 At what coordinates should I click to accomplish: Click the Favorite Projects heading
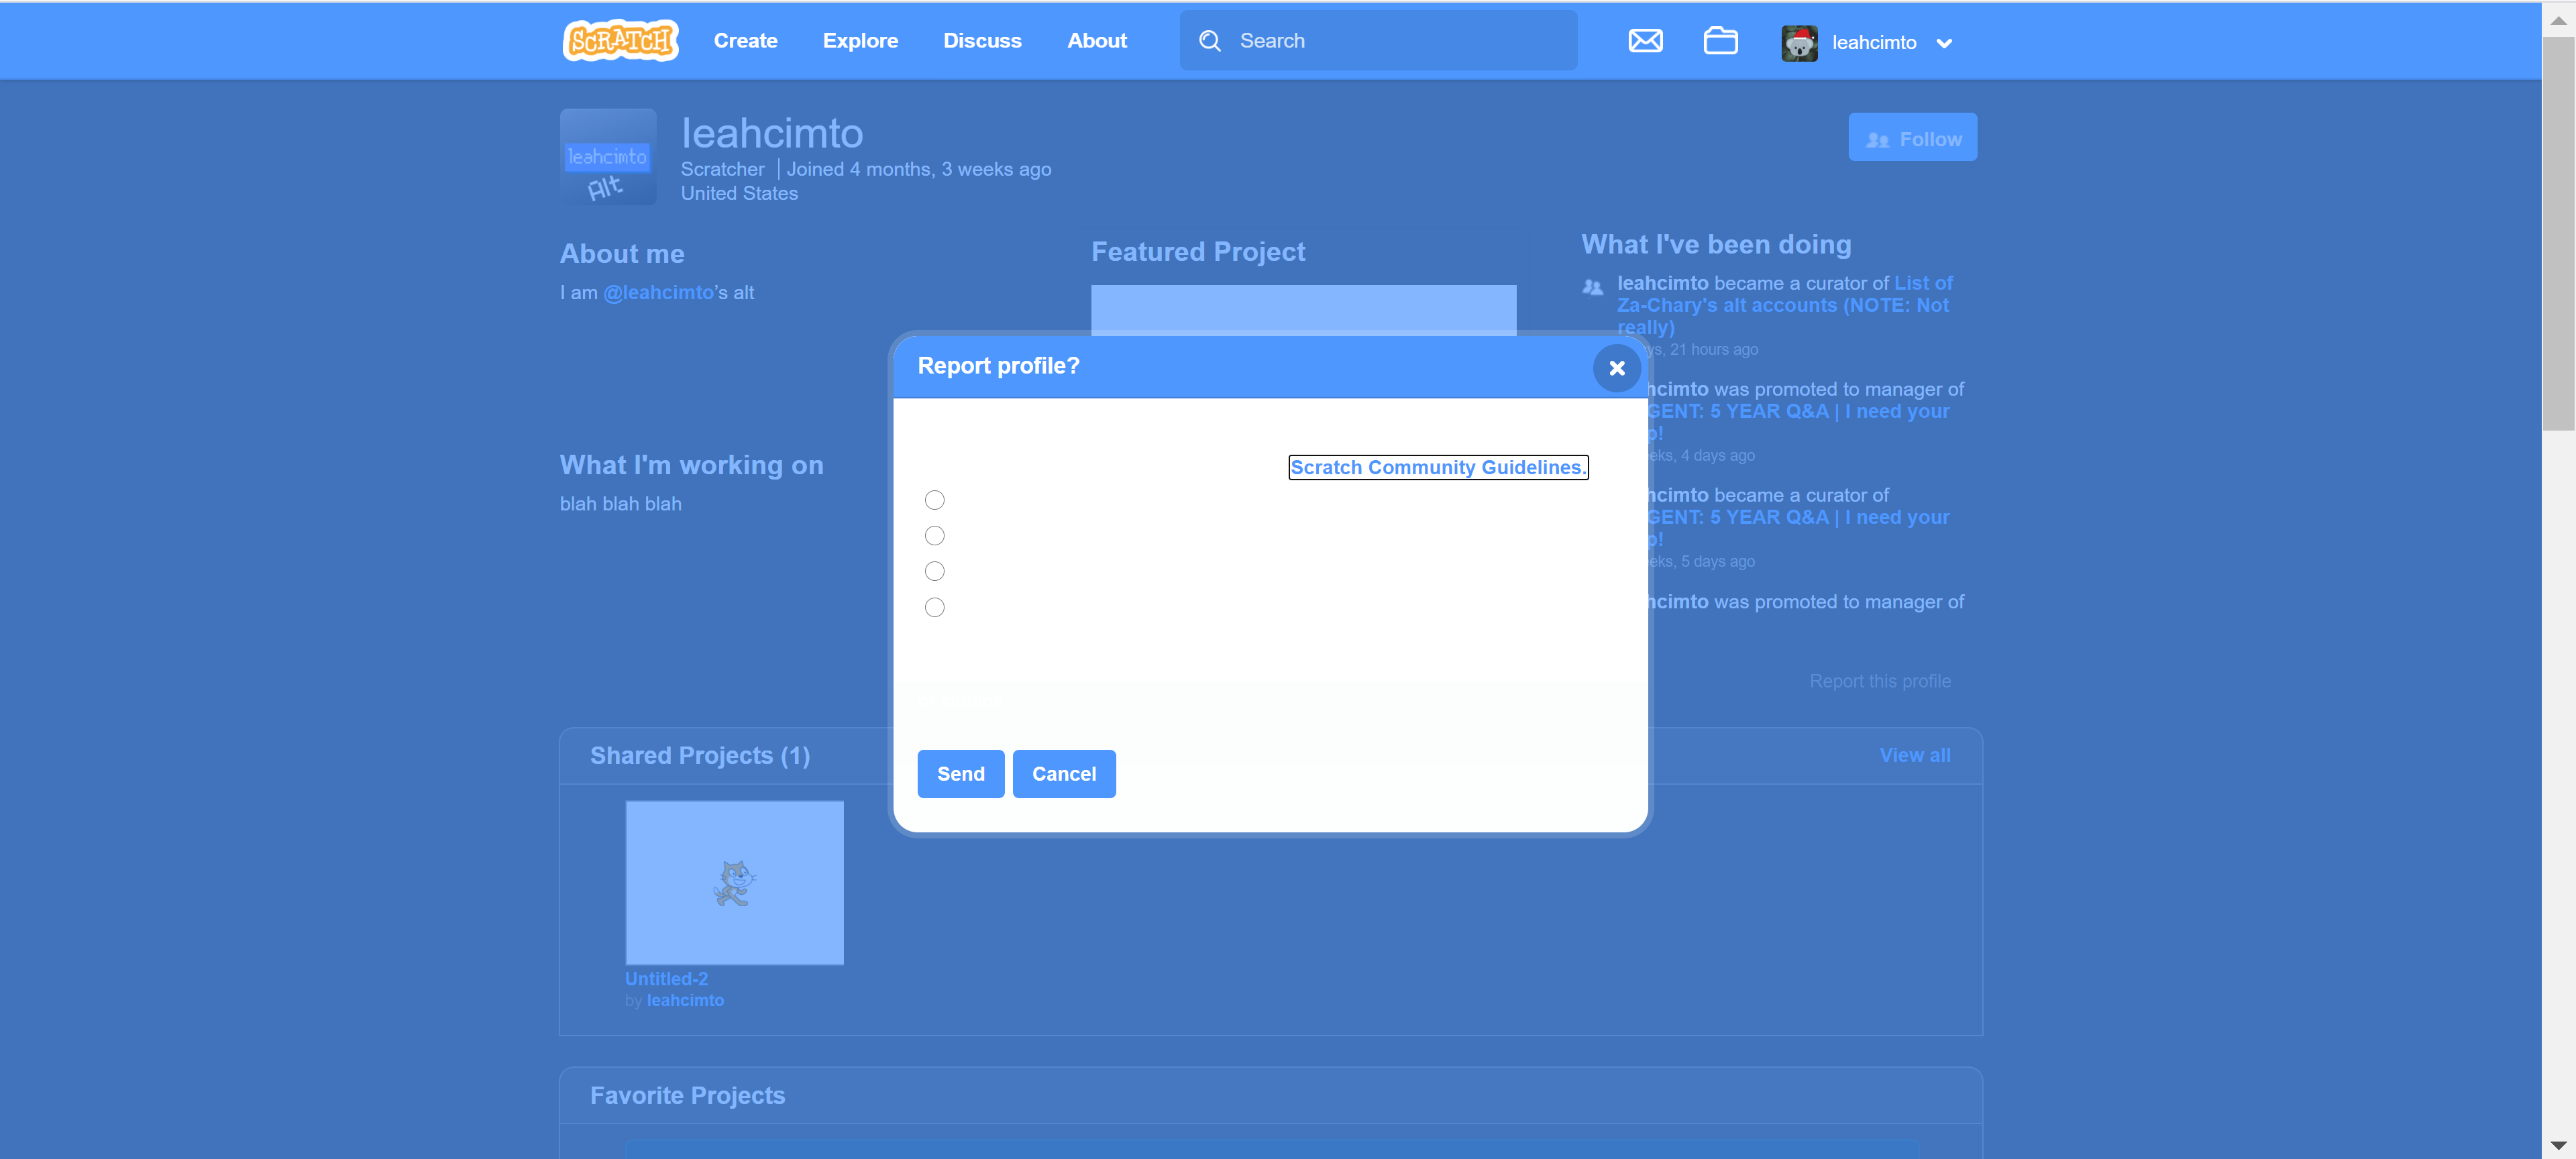coord(687,1096)
